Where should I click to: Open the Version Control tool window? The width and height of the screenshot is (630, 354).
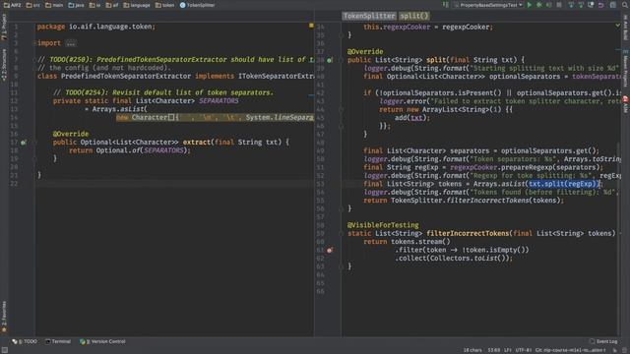102,341
